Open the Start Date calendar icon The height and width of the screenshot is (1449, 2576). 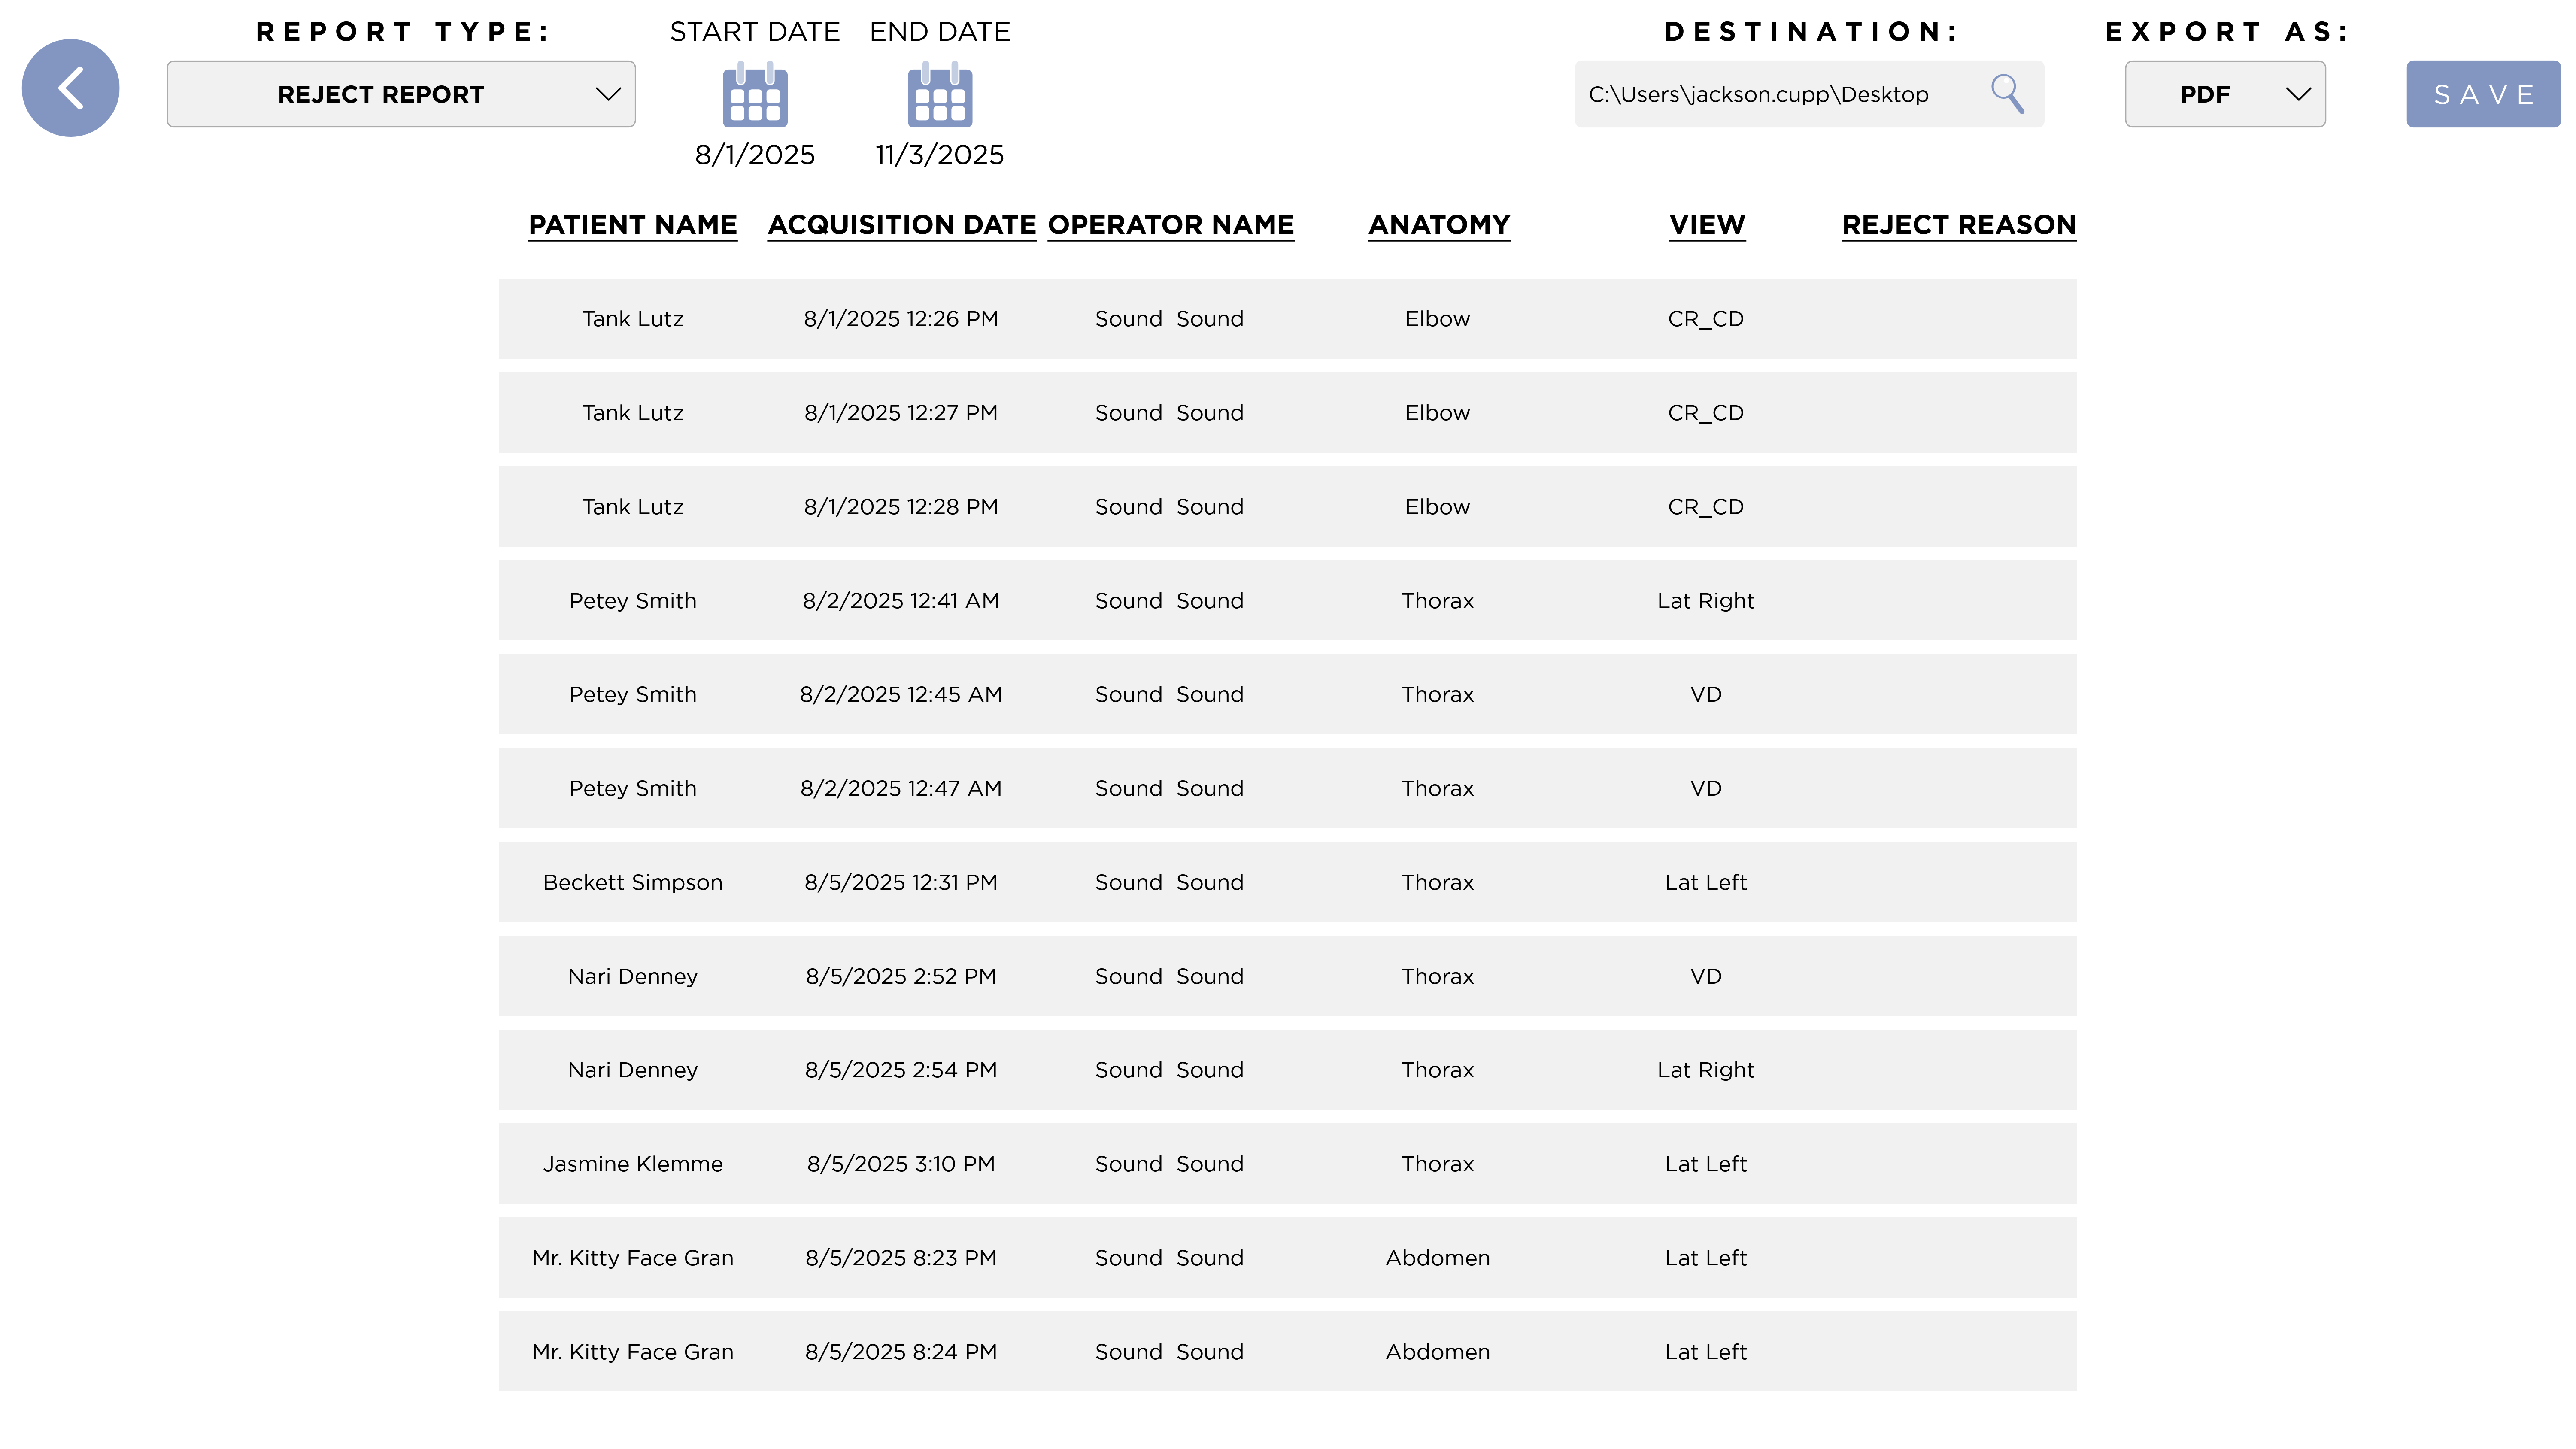(755, 95)
